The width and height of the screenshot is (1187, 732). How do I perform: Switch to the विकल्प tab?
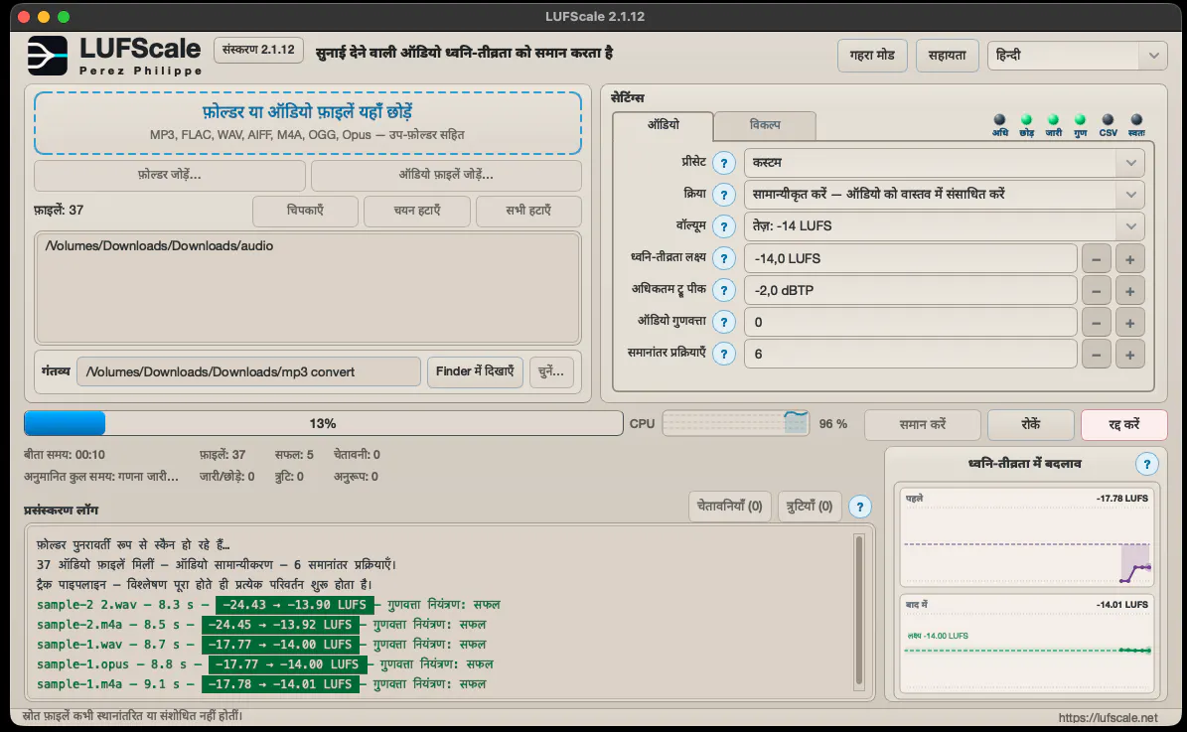765,125
